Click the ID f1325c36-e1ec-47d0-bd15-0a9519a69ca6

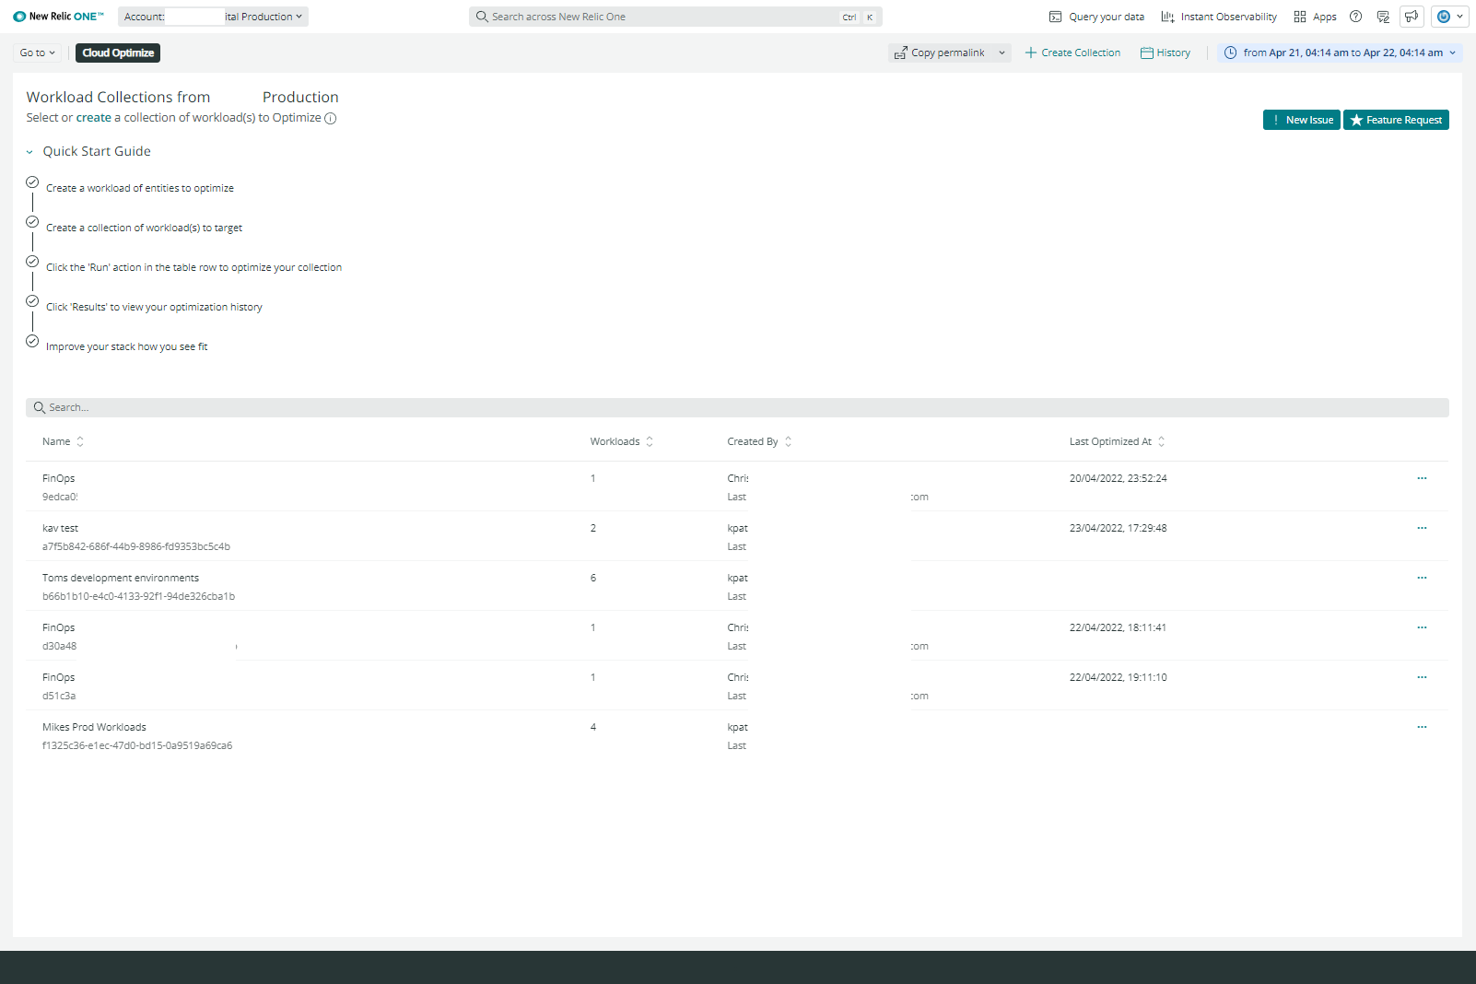[x=137, y=746]
